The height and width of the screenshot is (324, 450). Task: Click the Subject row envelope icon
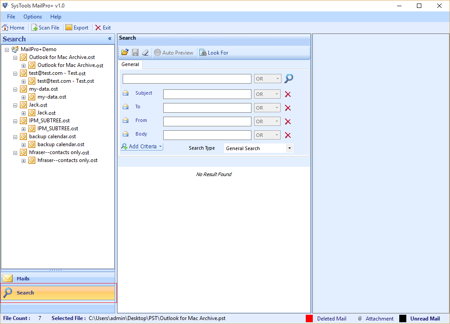tap(126, 93)
